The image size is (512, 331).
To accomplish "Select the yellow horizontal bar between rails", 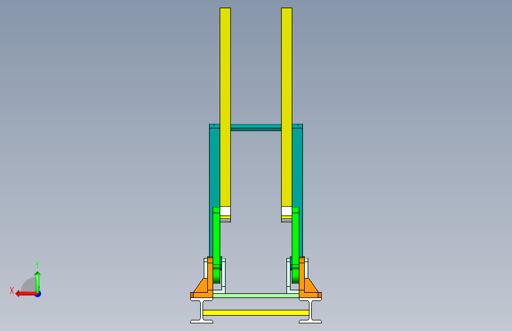I will pyautogui.click(x=256, y=313).
